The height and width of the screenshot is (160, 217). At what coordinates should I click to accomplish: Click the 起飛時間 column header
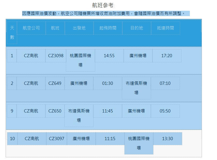pyautogui.click(x=108, y=28)
